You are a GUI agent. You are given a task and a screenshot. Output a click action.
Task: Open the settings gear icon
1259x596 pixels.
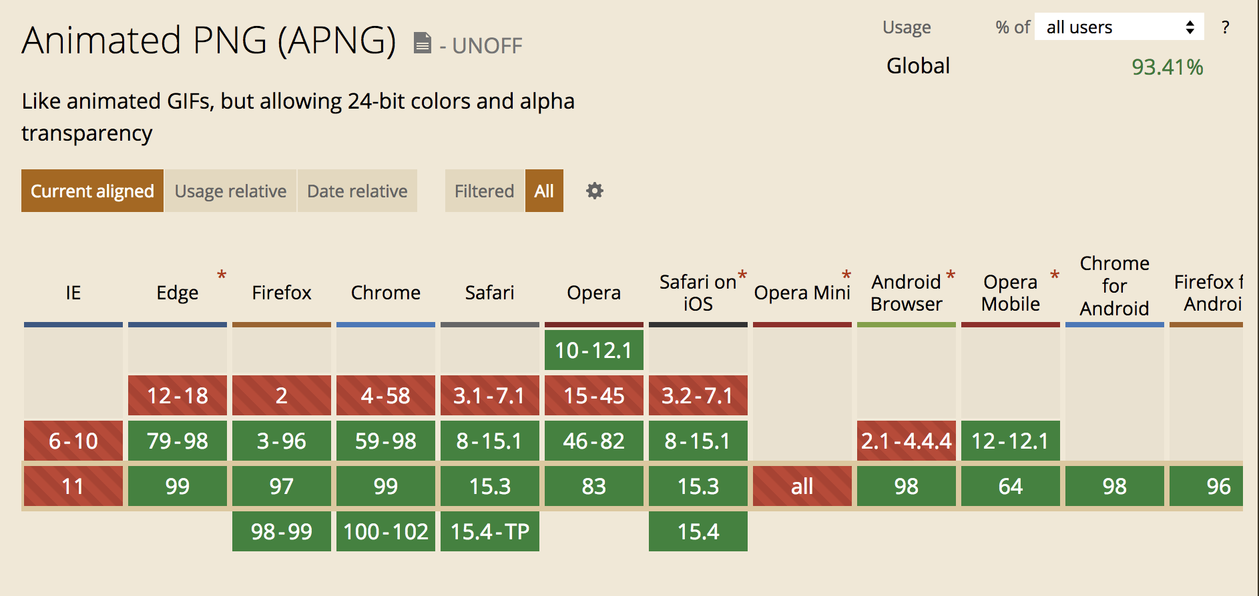point(594,191)
